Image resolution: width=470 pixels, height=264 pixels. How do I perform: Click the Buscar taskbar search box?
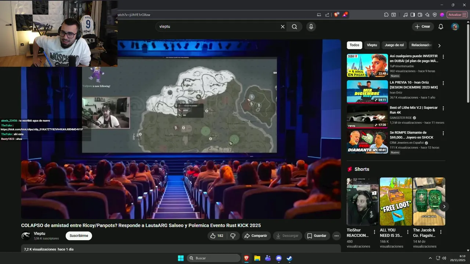pos(214,258)
